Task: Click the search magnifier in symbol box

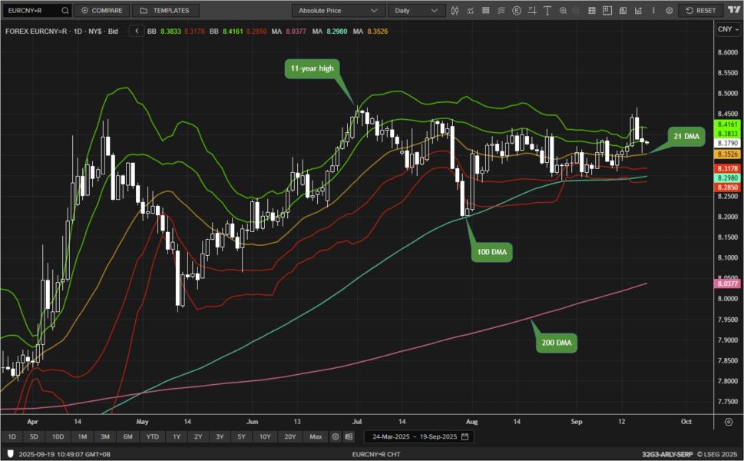Action: (65, 11)
